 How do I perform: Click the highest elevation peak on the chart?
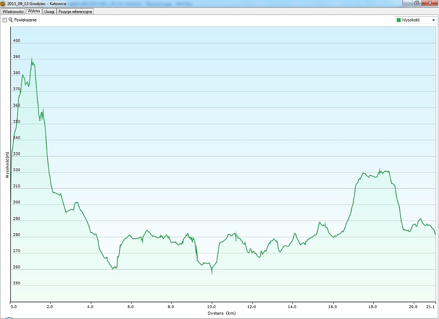click(31, 58)
